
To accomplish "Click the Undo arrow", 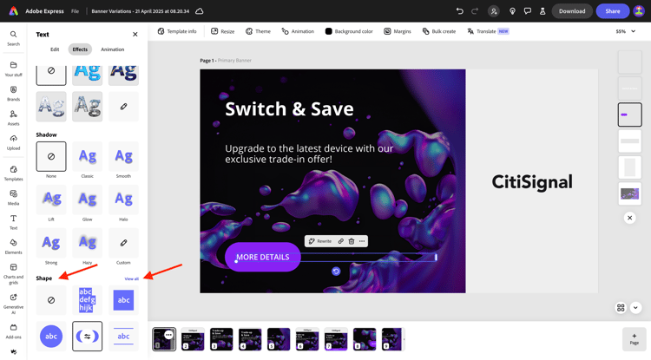I will tap(459, 11).
